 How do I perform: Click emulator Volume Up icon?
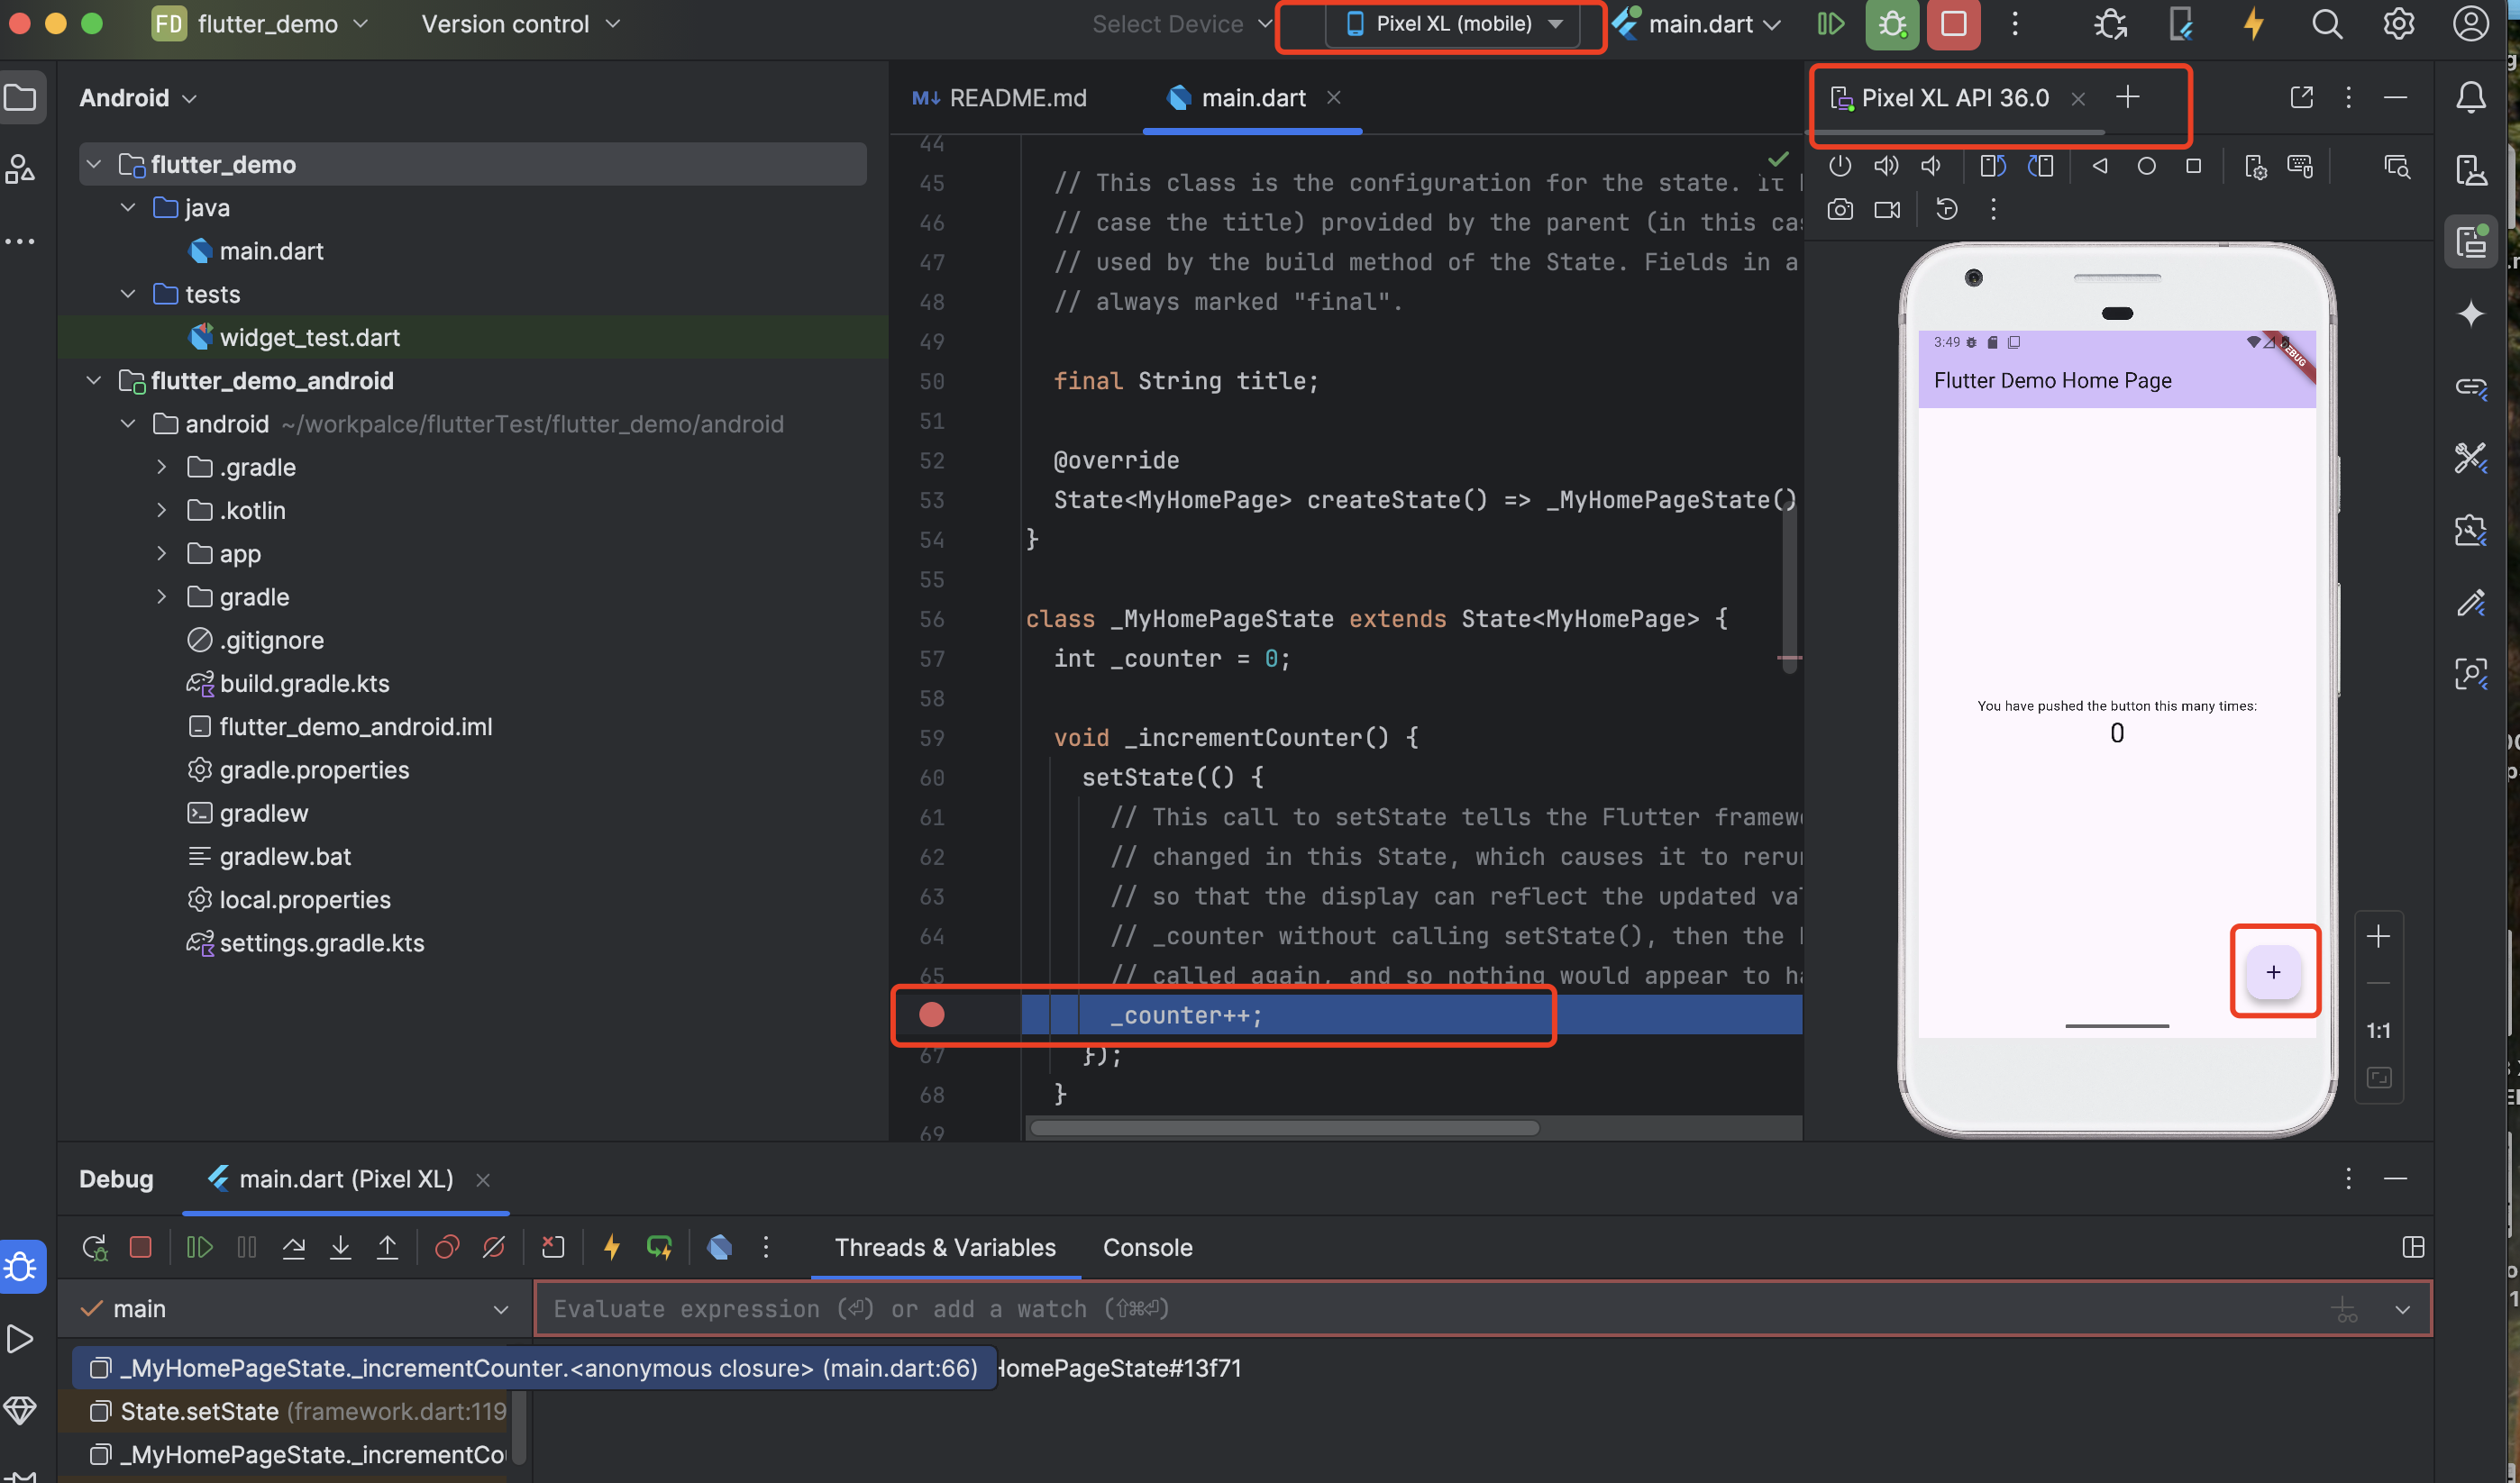click(1886, 166)
